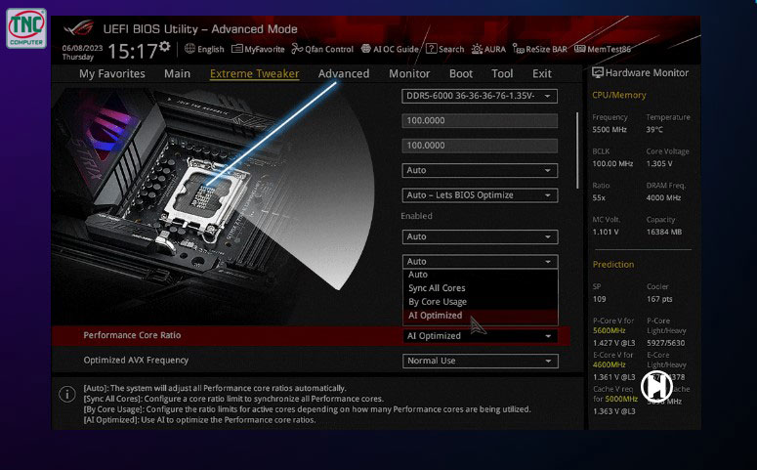Click the Search question mark icon
Screen dimensions: 757x470
tap(431, 49)
